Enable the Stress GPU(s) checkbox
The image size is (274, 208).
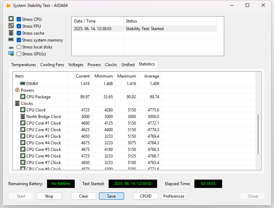click(x=19, y=54)
